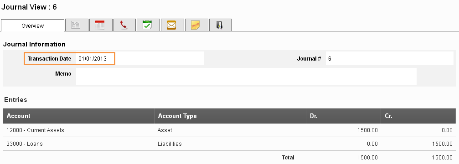
Task: Click the Liabilities account type cell
Action: click(170, 144)
